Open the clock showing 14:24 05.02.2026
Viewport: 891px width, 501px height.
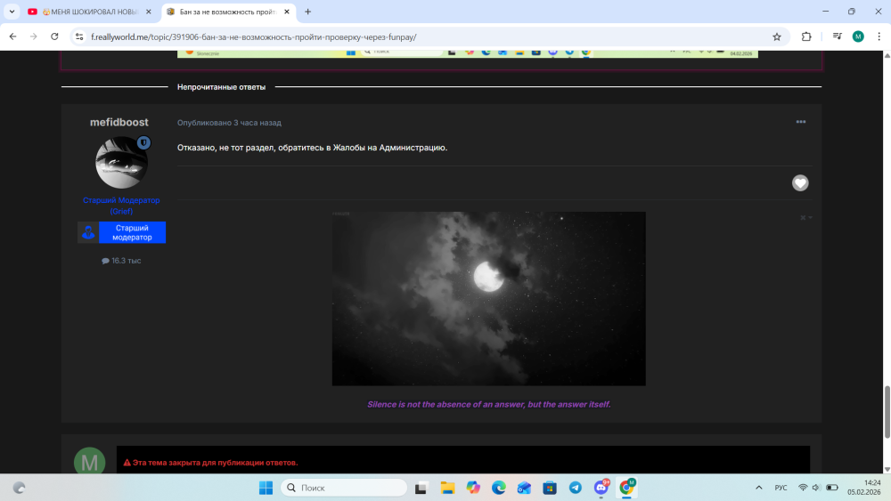click(x=863, y=488)
